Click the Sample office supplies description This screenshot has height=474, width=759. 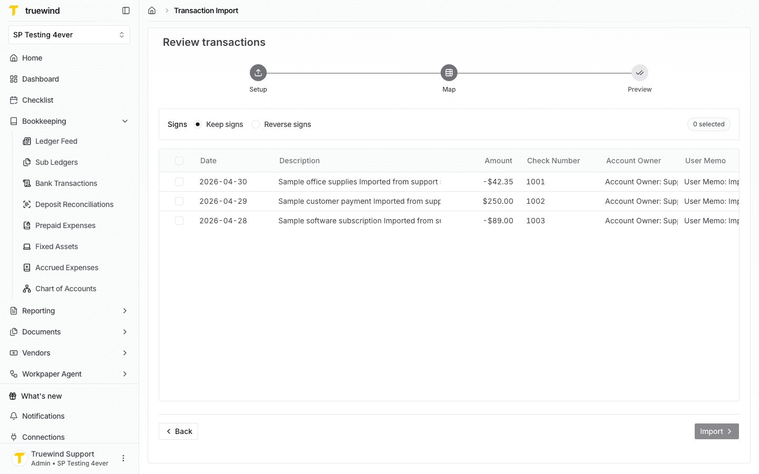click(359, 182)
